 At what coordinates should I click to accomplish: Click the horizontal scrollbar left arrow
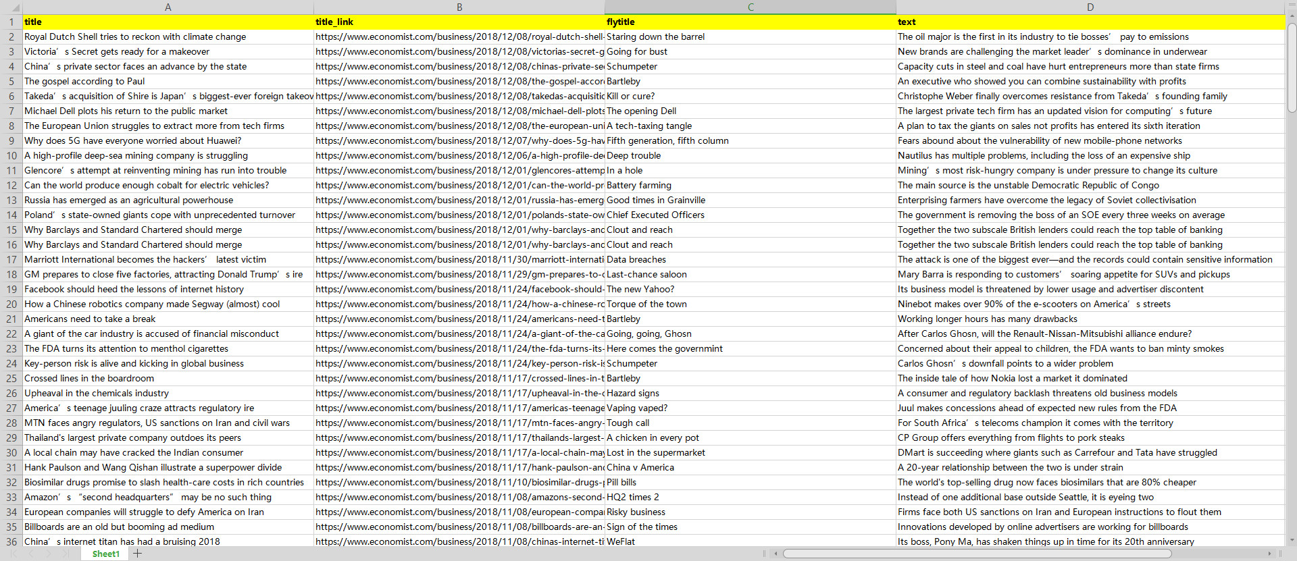(x=776, y=554)
